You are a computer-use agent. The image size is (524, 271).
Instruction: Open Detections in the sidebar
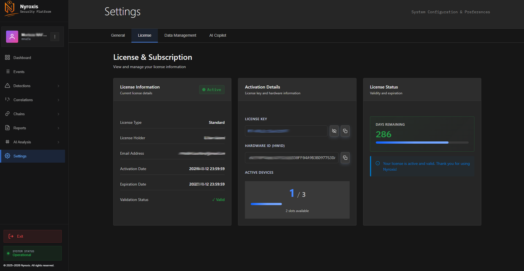(x=33, y=86)
